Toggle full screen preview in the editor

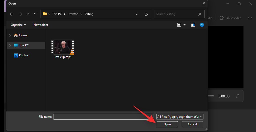[x=237, y=96]
